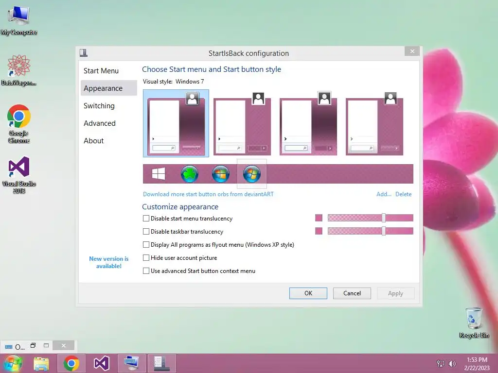Click the taskbar Start orb
This screenshot has height=373, width=498.
[13, 363]
